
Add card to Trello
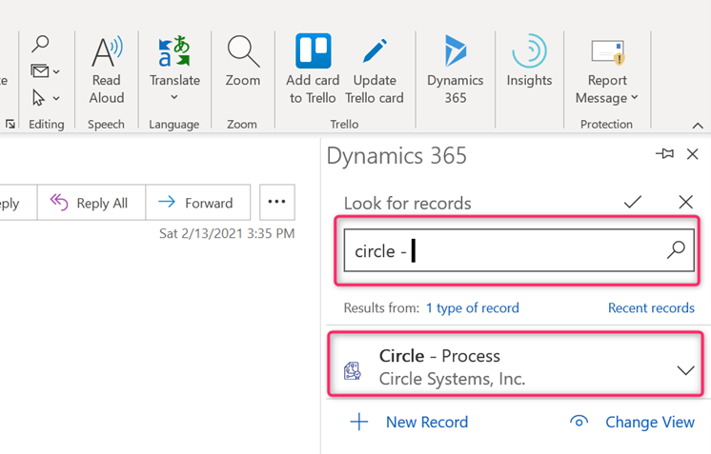[313, 69]
